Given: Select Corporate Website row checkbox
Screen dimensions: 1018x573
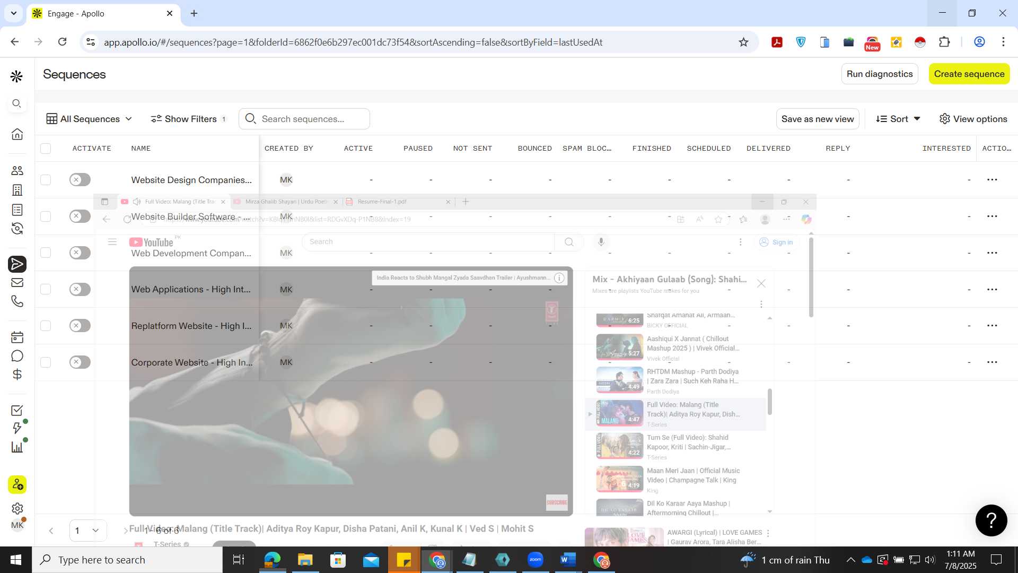Looking at the screenshot, I should 46,362.
